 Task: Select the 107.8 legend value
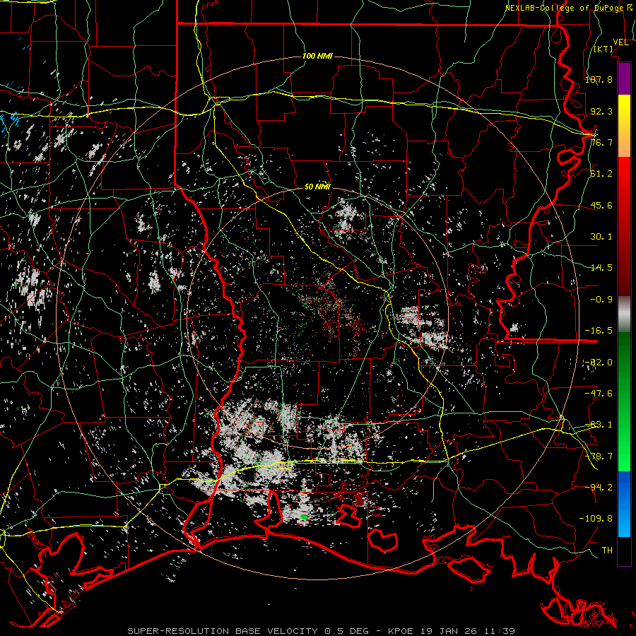click(599, 79)
